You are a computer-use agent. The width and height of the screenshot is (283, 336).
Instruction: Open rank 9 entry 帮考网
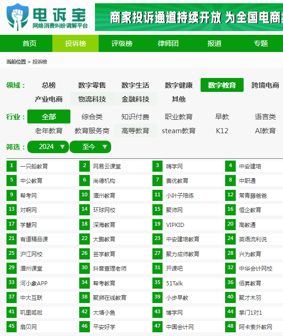tap(28, 195)
